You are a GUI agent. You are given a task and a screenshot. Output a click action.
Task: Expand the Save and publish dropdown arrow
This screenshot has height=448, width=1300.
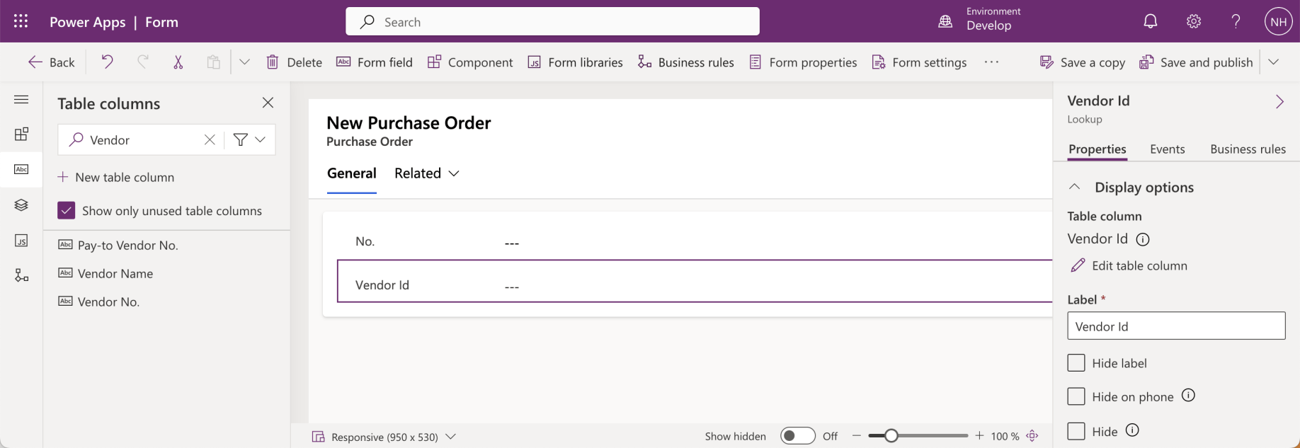click(x=1273, y=62)
